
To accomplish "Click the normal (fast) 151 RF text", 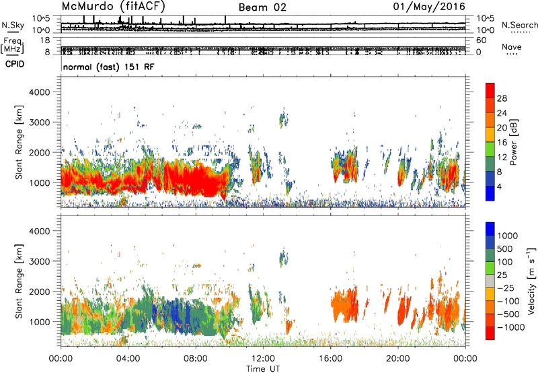I will point(108,67).
